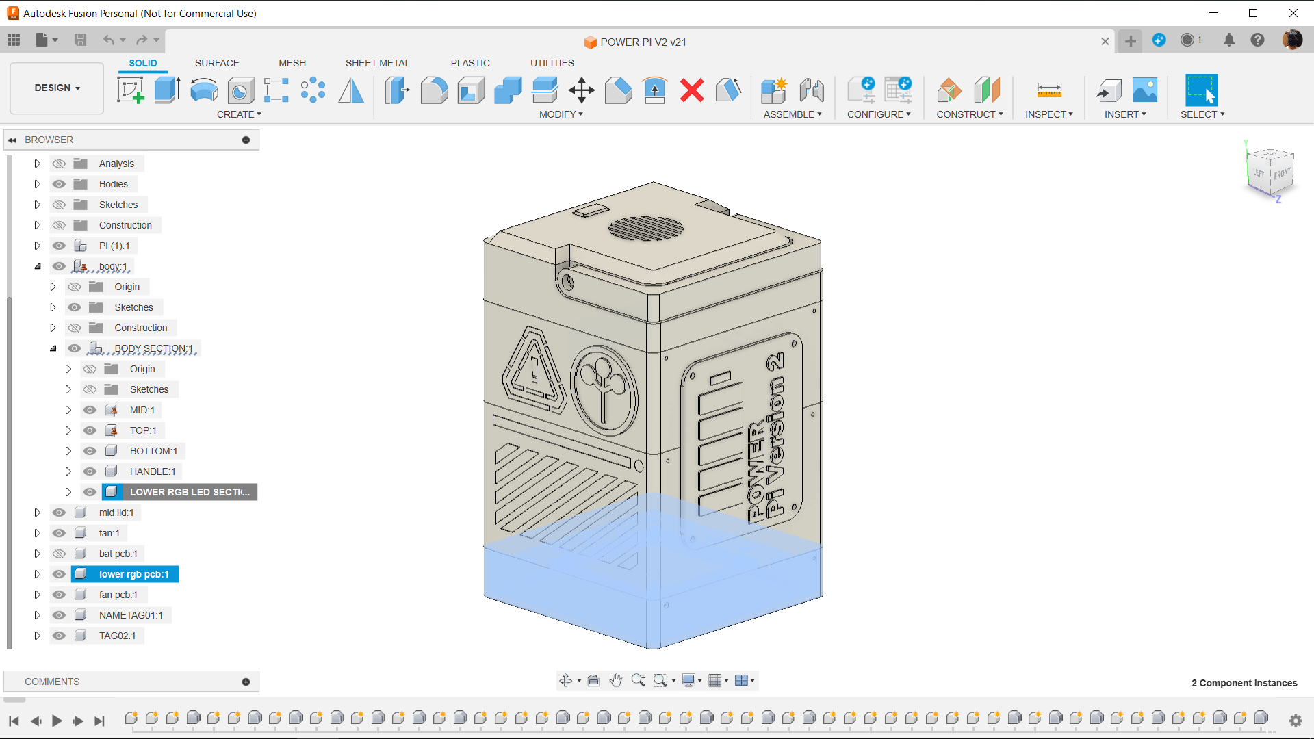The height and width of the screenshot is (739, 1314).
Task: Toggle visibility of BOTTOM:1 component
Action: click(90, 451)
